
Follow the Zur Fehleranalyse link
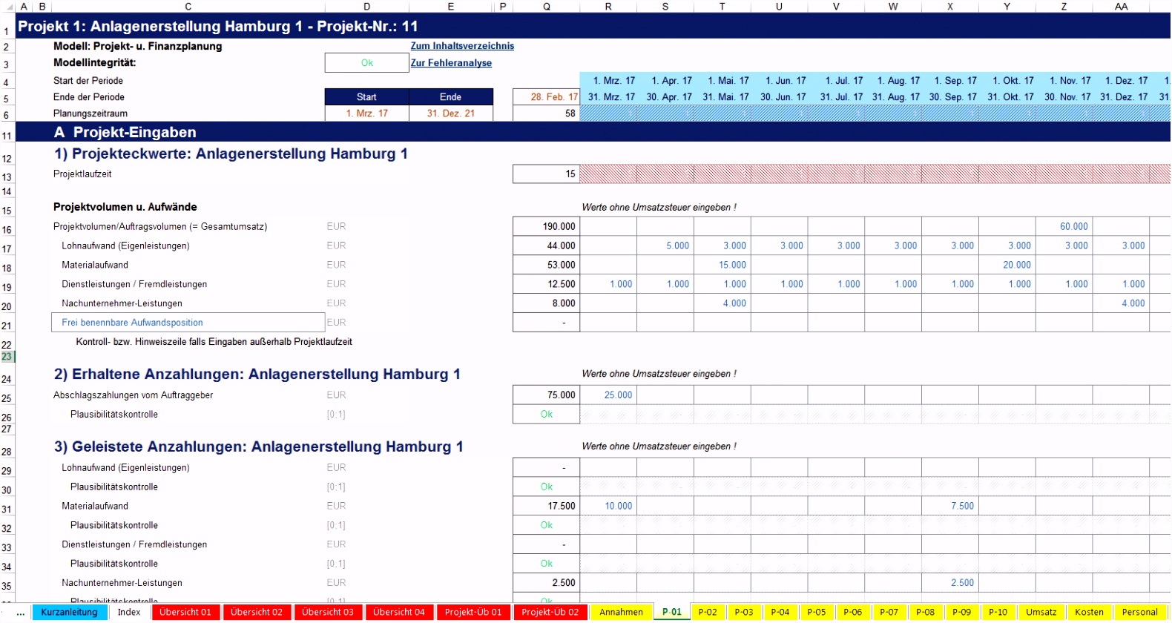pyautogui.click(x=451, y=63)
